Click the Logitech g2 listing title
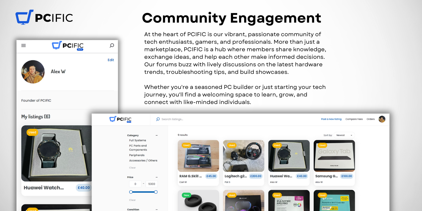Screen dimensions: 422x211 (x=236, y=176)
